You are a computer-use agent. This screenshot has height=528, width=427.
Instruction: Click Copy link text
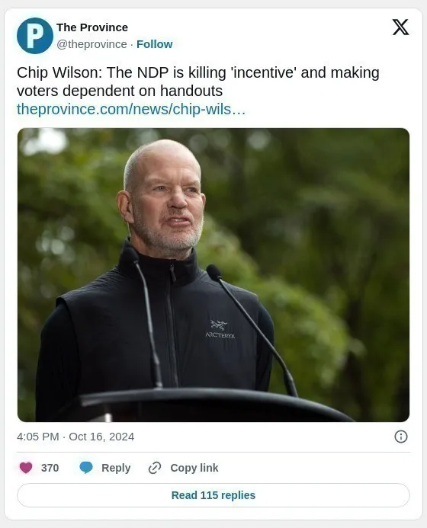194,468
